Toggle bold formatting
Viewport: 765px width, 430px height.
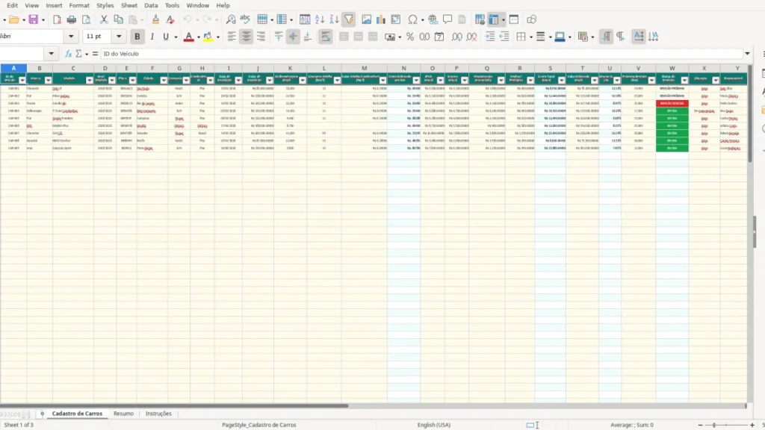click(137, 37)
